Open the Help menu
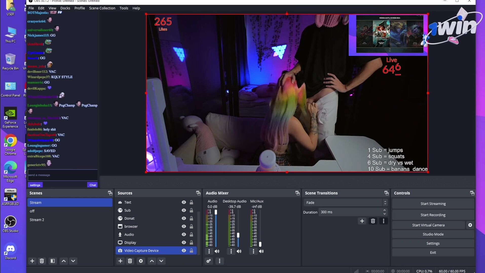This screenshot has height=273, width=485. pyautogui.click(x=136, y=8)
